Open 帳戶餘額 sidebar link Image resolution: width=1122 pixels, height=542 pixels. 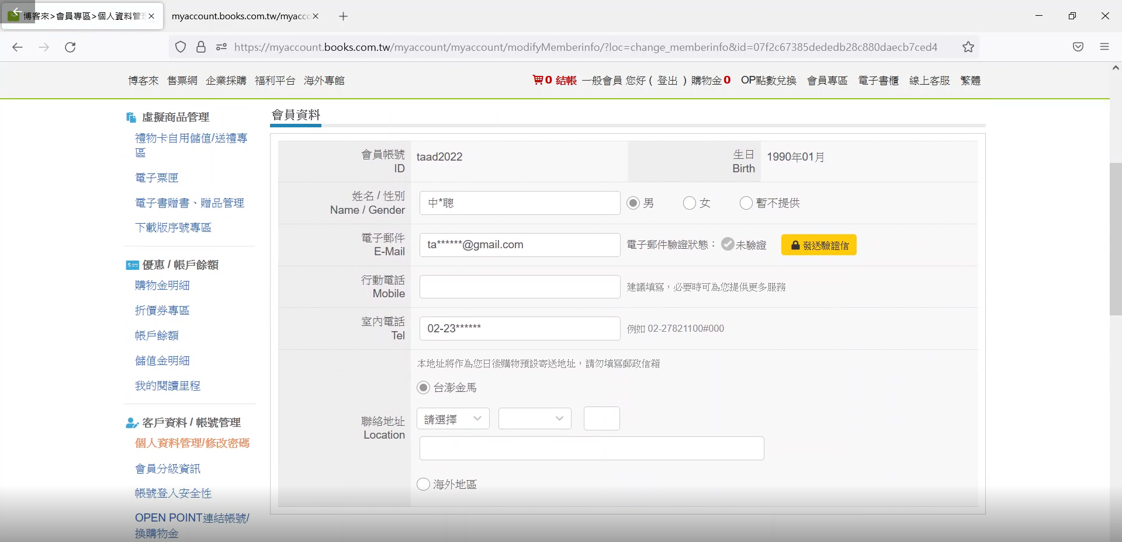[x=157, y=335]
